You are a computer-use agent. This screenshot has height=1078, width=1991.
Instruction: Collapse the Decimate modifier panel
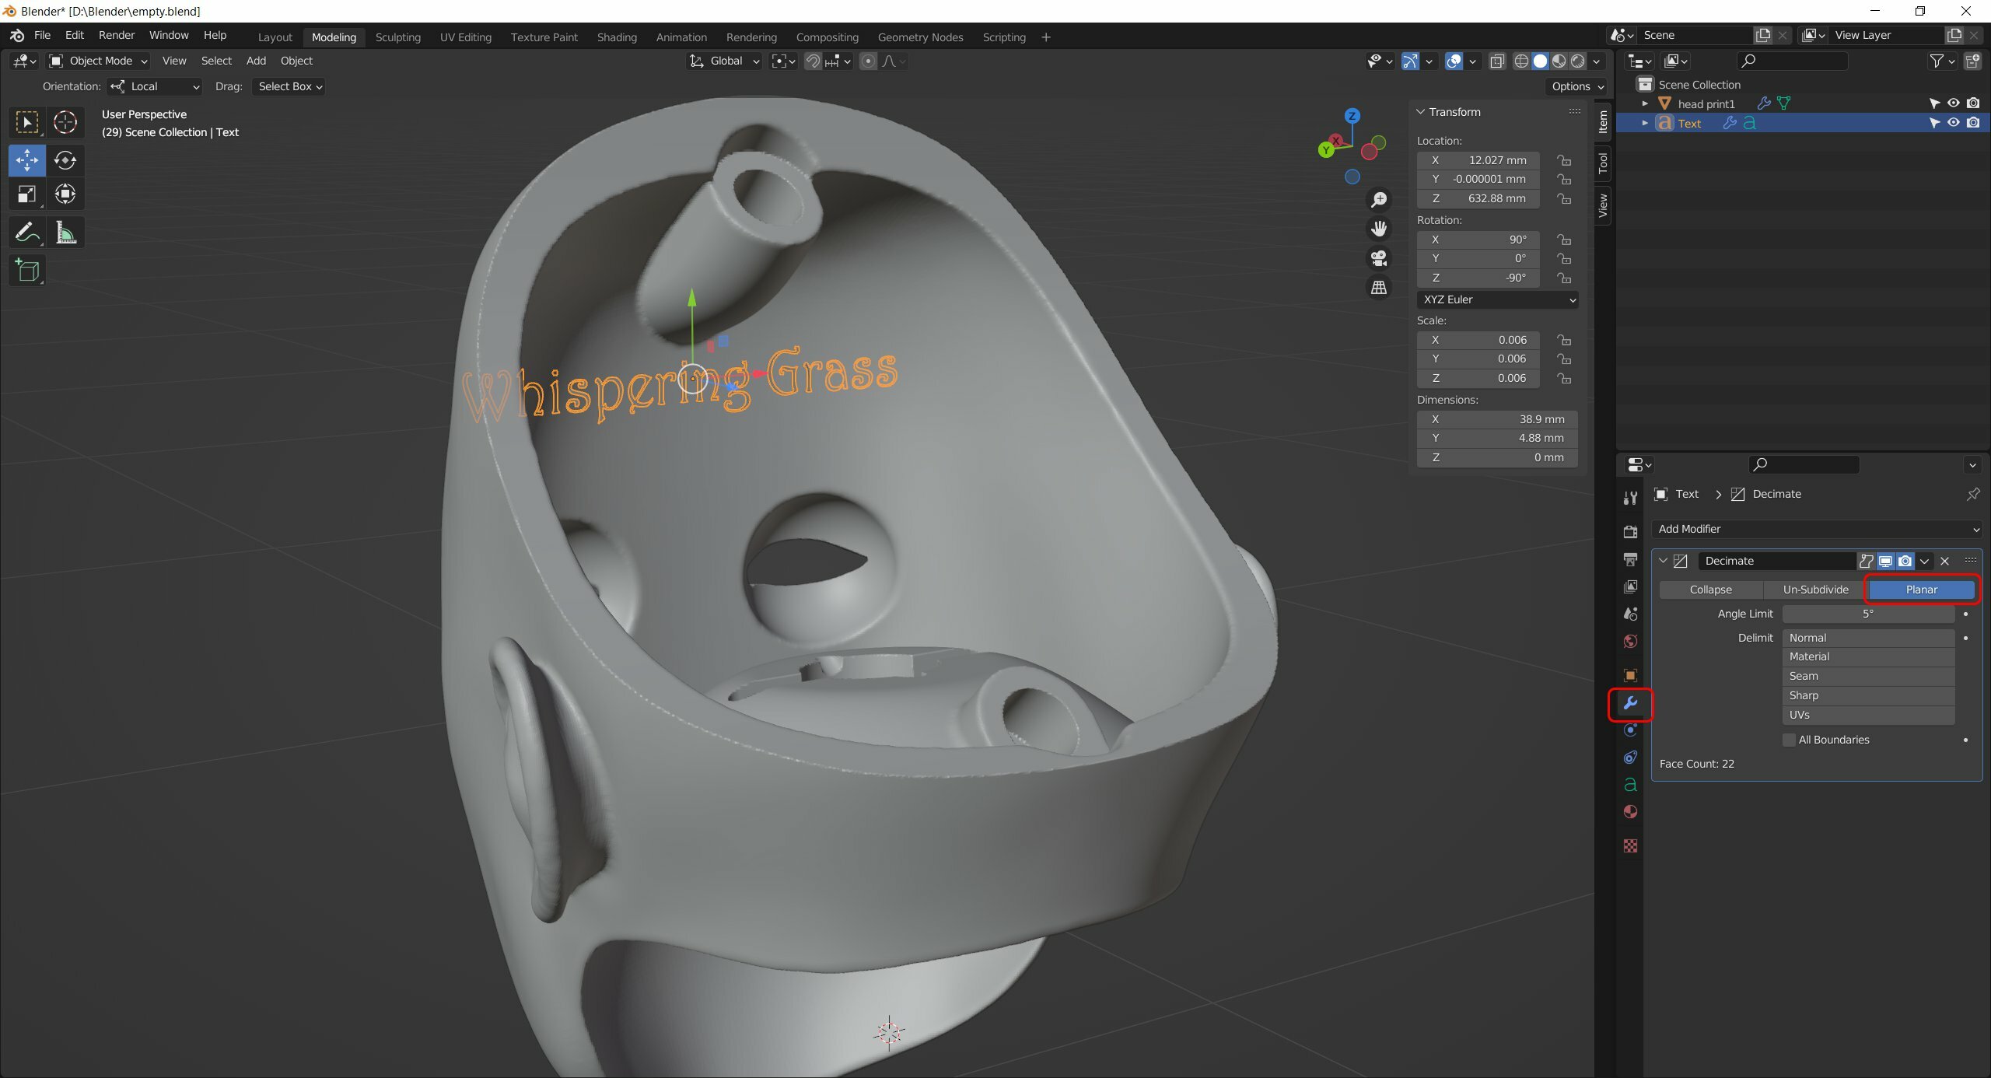pos(1664,561)
